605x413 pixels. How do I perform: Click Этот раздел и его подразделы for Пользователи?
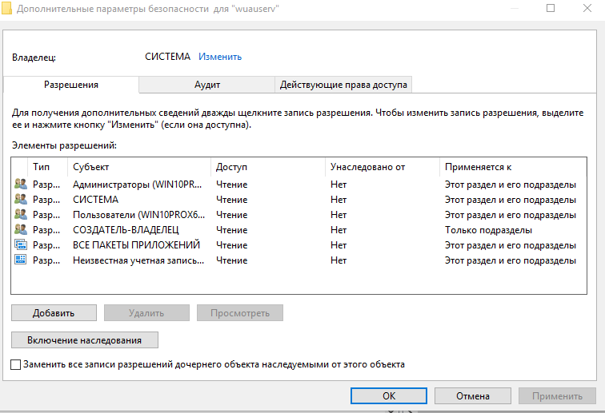click(511, 215)
